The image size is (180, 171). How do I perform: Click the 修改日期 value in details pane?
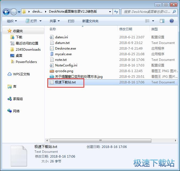click(x=63, y=156)
